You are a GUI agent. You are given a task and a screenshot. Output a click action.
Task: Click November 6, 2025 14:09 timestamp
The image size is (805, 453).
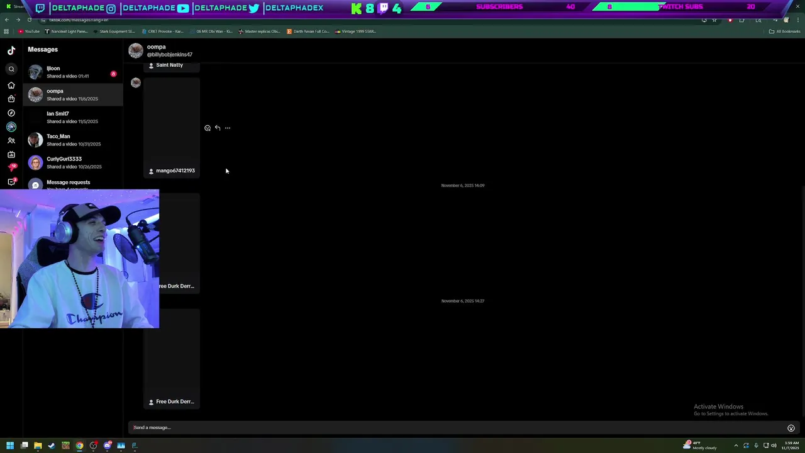(x=463, y=186)
